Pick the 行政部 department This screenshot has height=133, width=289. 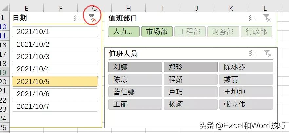click(x=256, y=32)
